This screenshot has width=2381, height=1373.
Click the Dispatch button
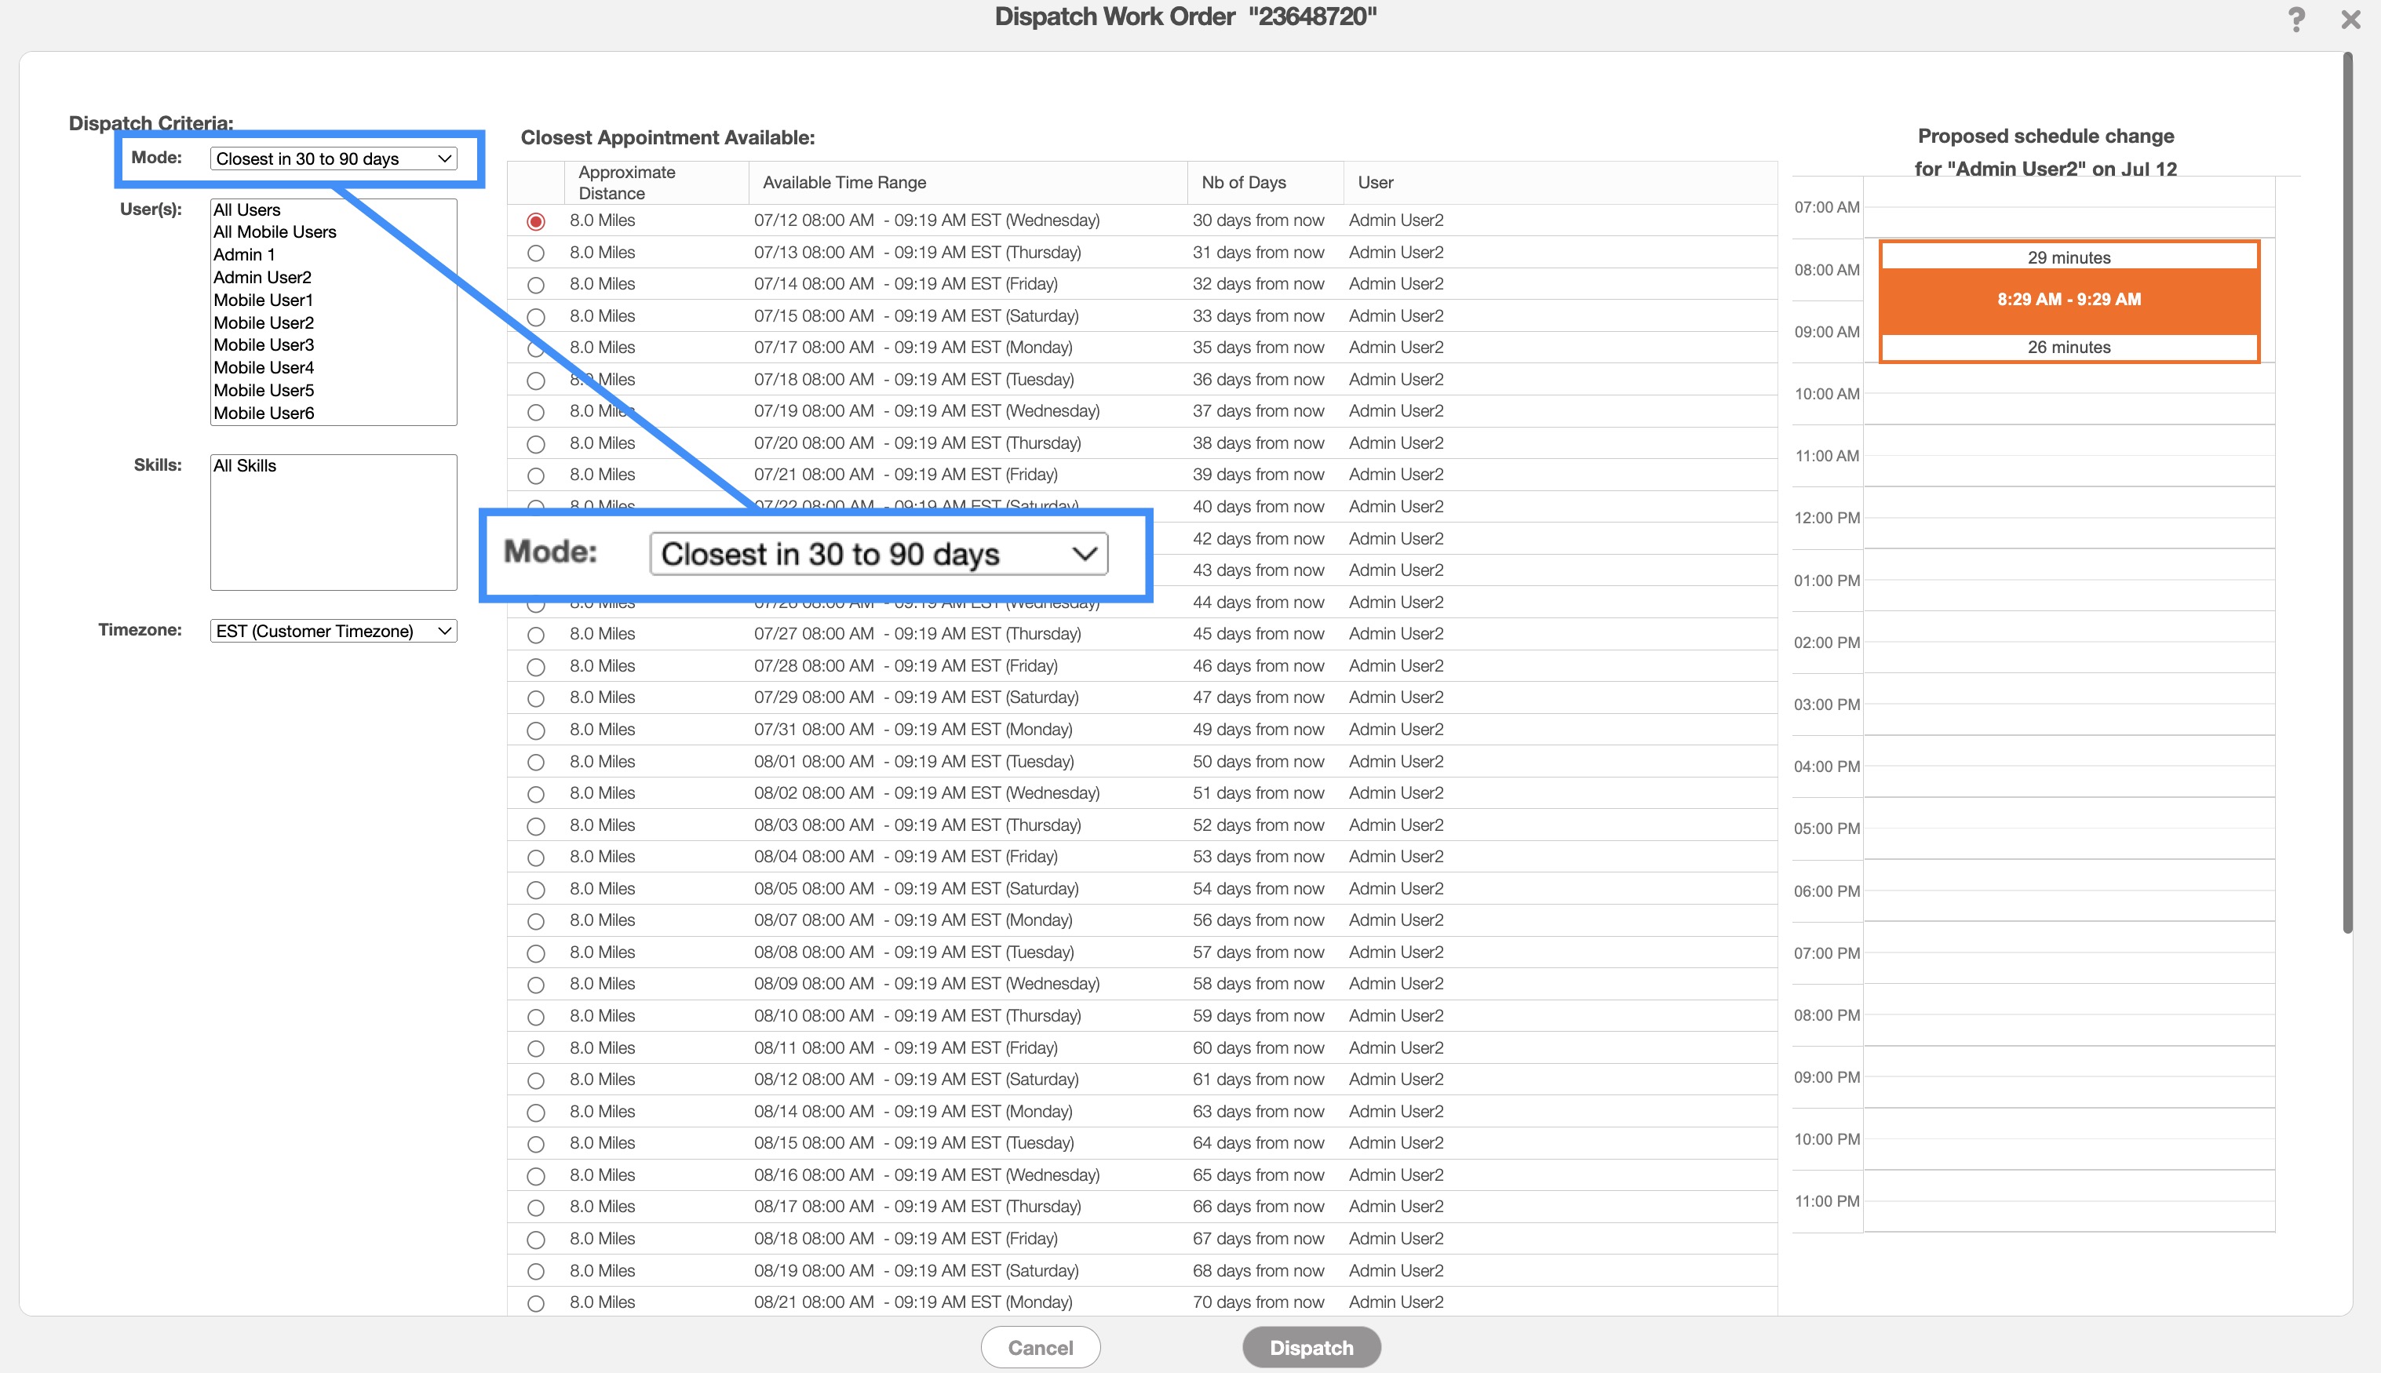(1311, 1348)
